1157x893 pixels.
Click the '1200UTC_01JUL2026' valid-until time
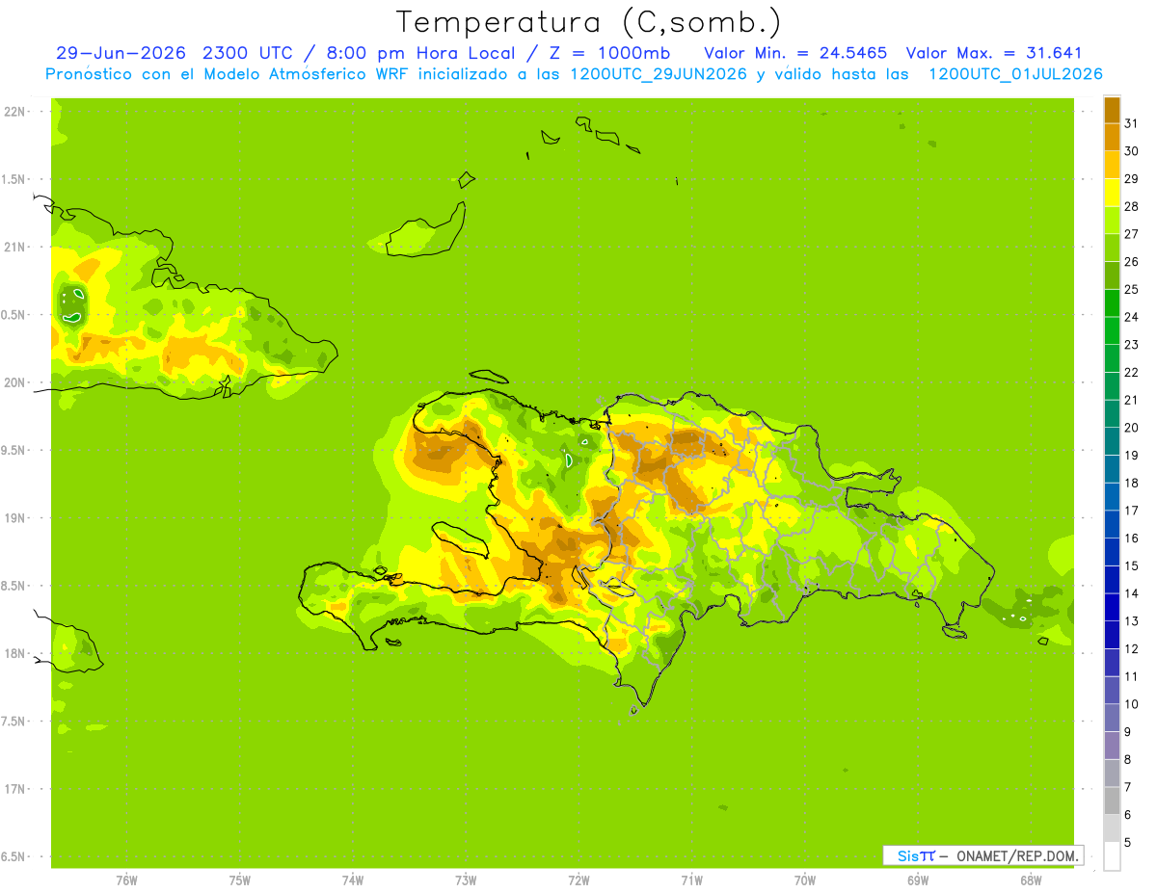click(x=1015, y=74)
